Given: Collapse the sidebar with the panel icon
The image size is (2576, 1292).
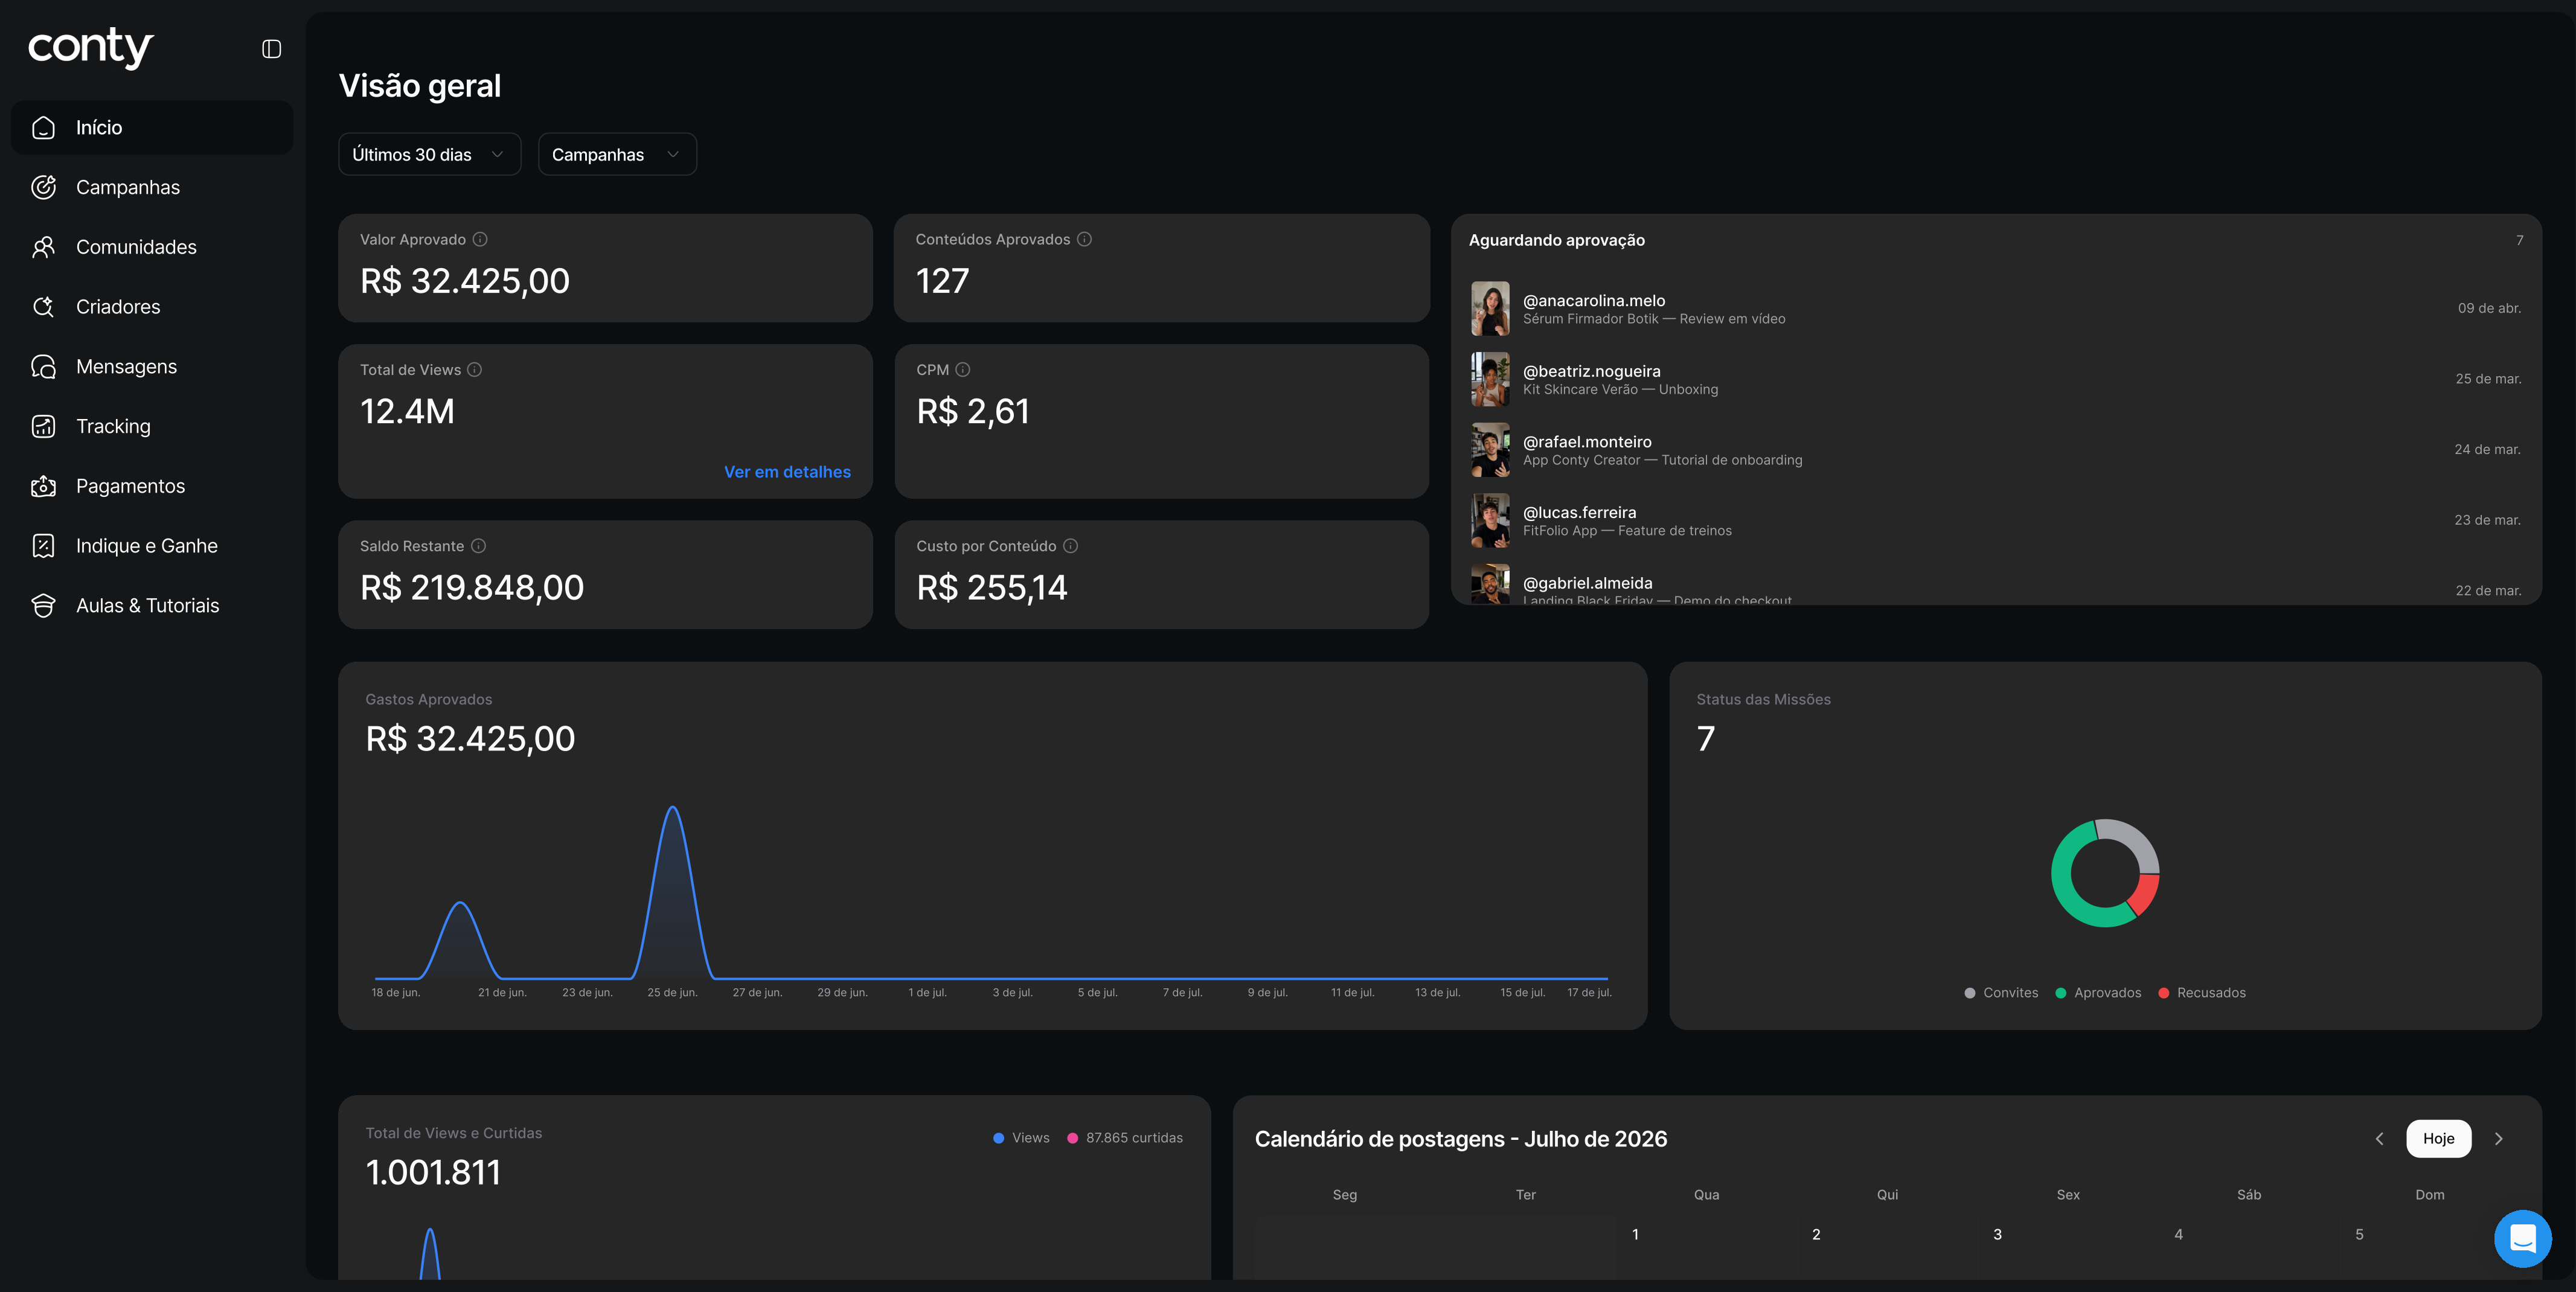Looking at the screenshot, I should coord(271,49).
